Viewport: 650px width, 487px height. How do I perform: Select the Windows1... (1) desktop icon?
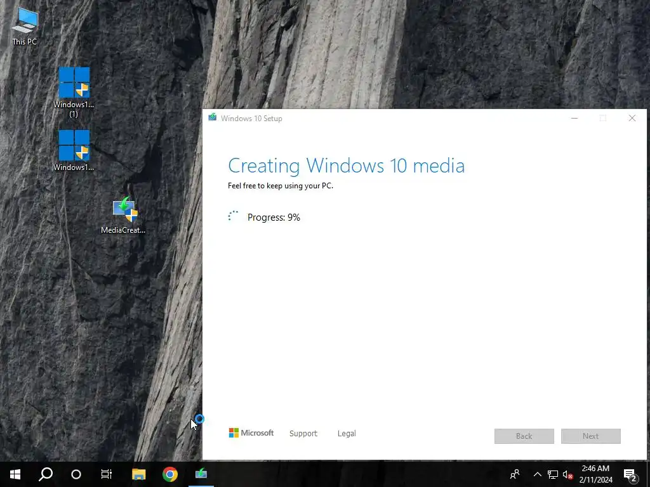tap(74, 93)
